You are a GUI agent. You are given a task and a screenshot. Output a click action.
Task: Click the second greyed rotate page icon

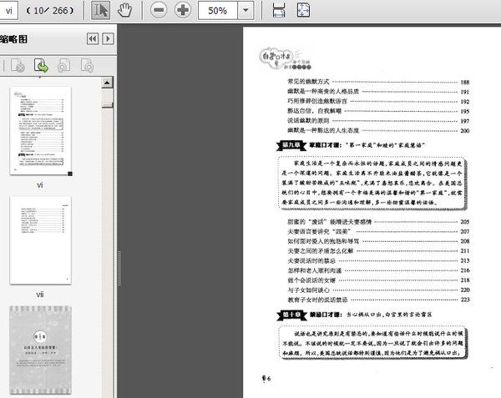point(87,65)
